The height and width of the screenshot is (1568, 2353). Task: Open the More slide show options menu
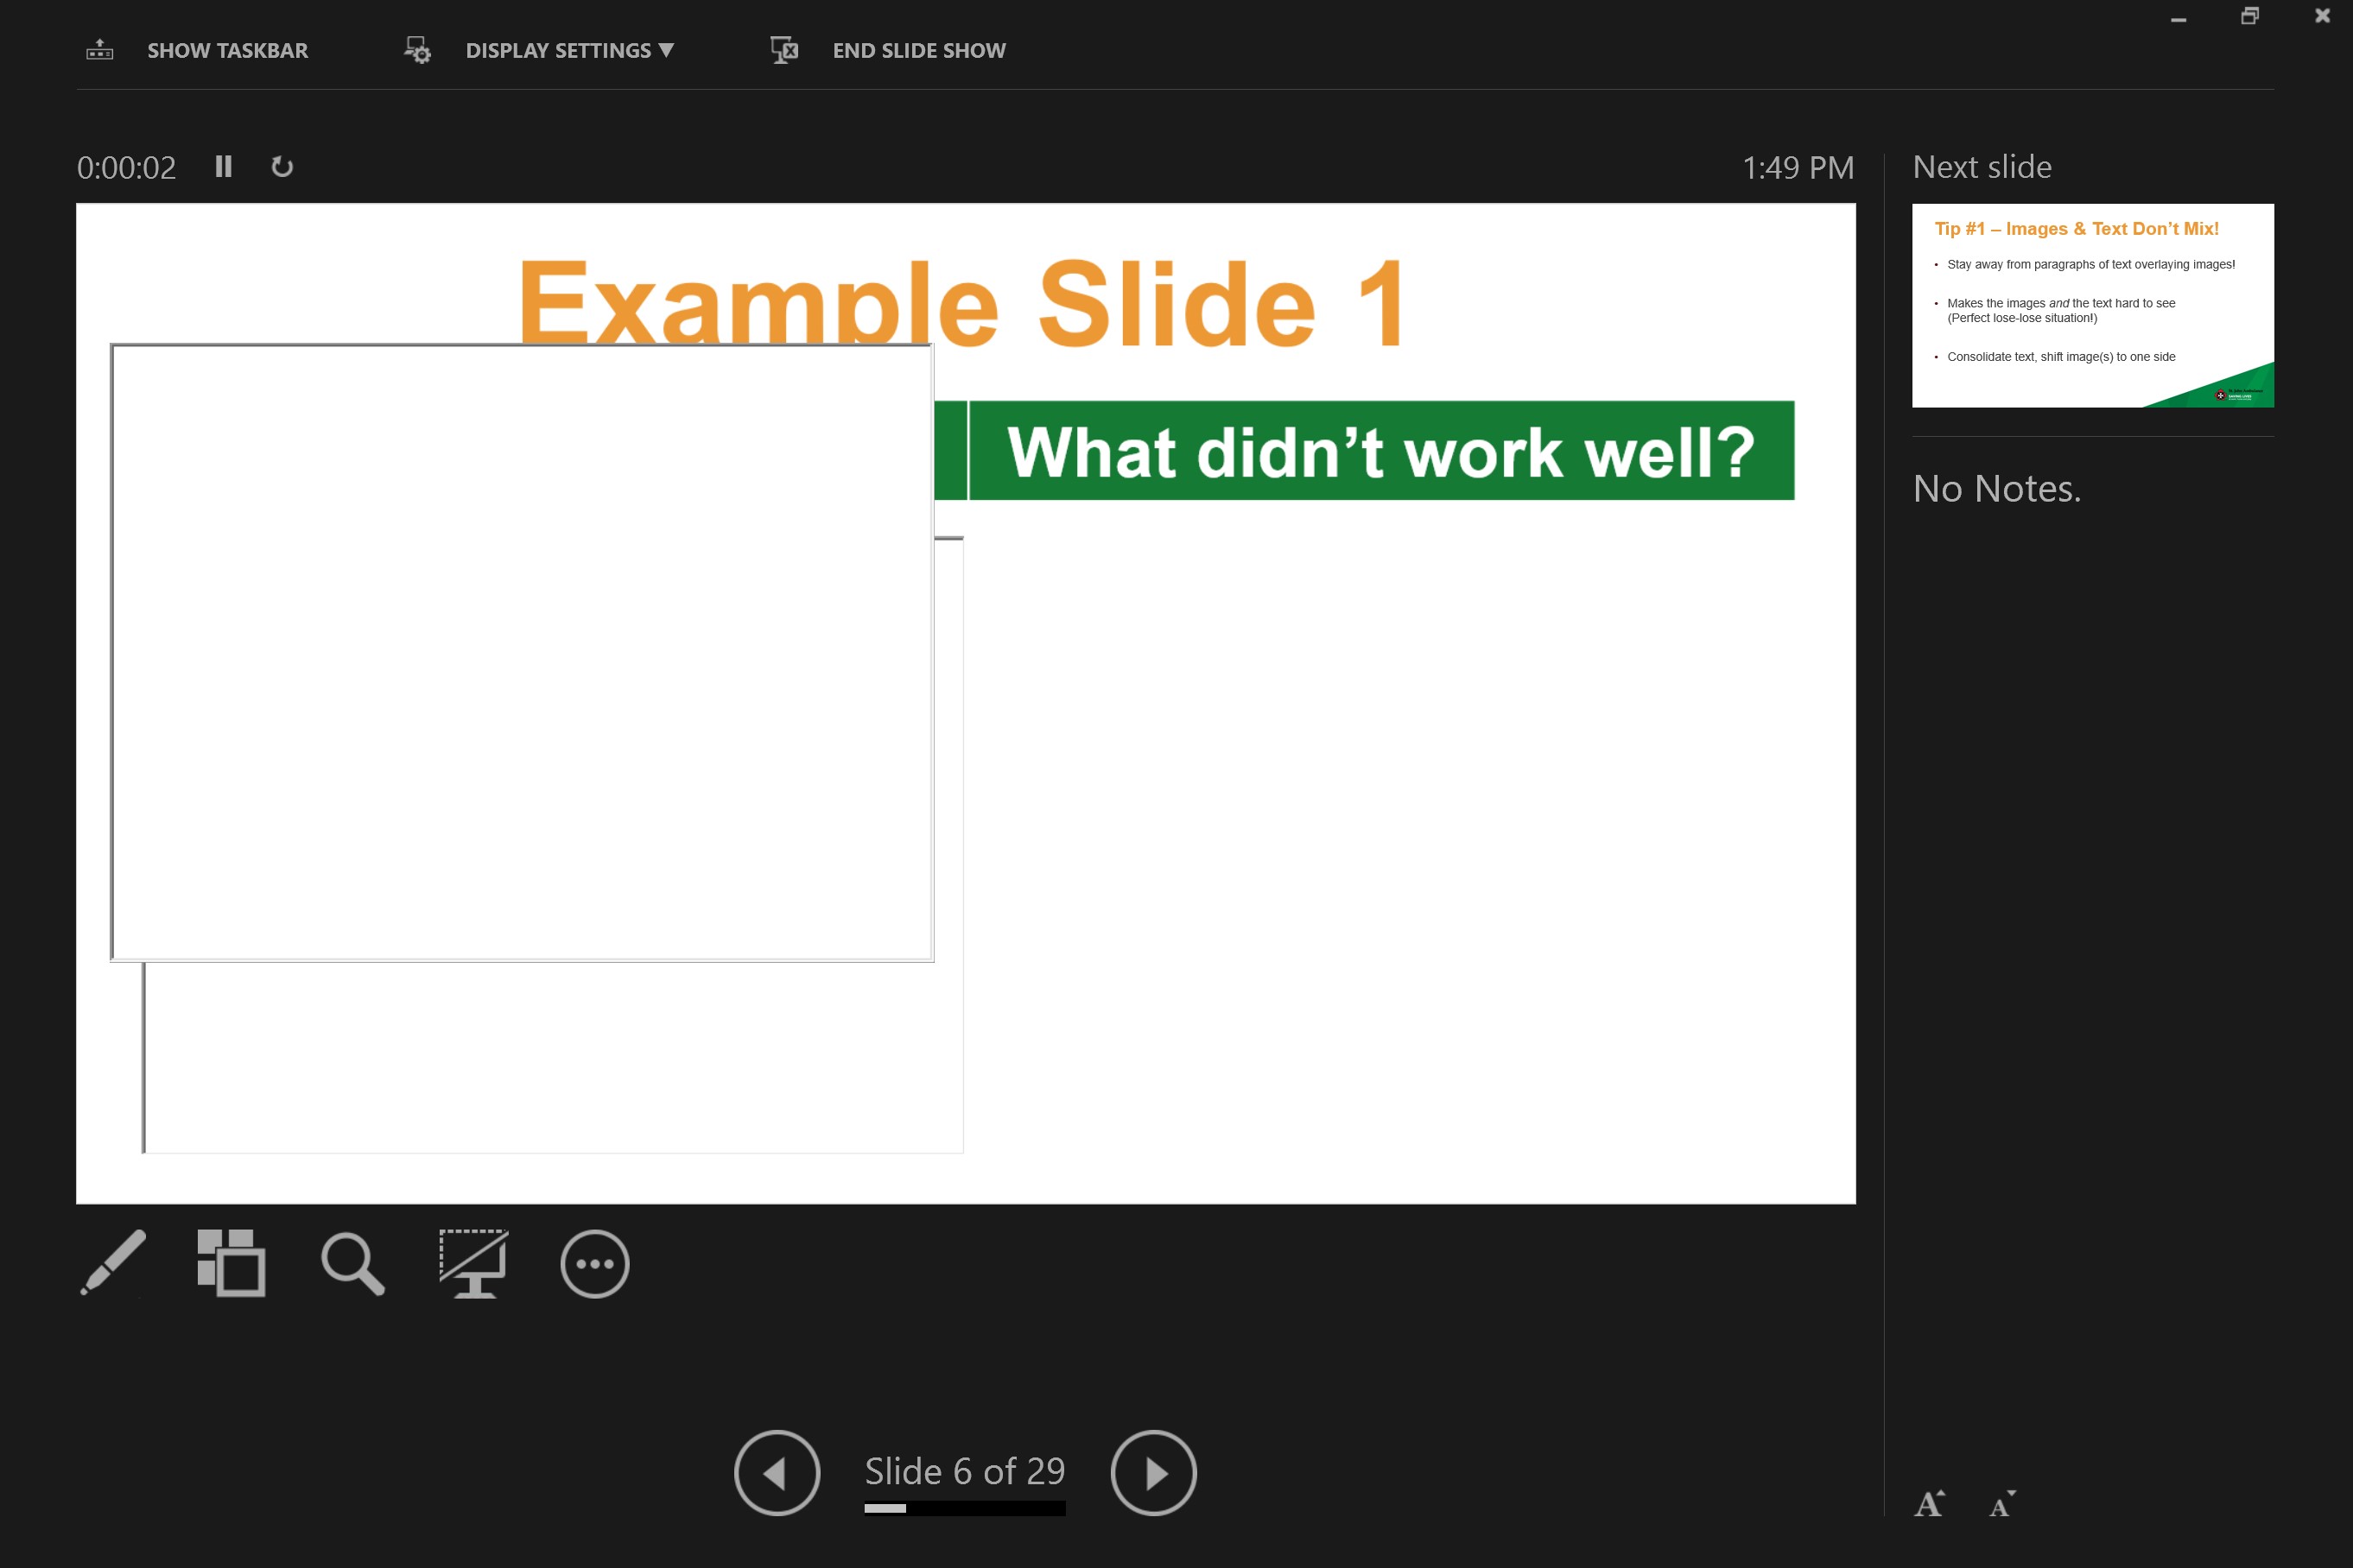click(594, 1264)
